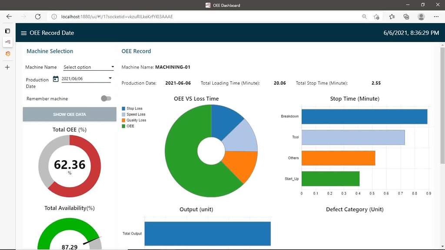This screenshot has height=250, width=445.
Task: Reload the dashboard with the refresh icon
Action: pos(38,16)
